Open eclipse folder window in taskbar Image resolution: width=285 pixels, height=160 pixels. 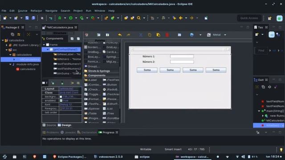coord(142,157)
